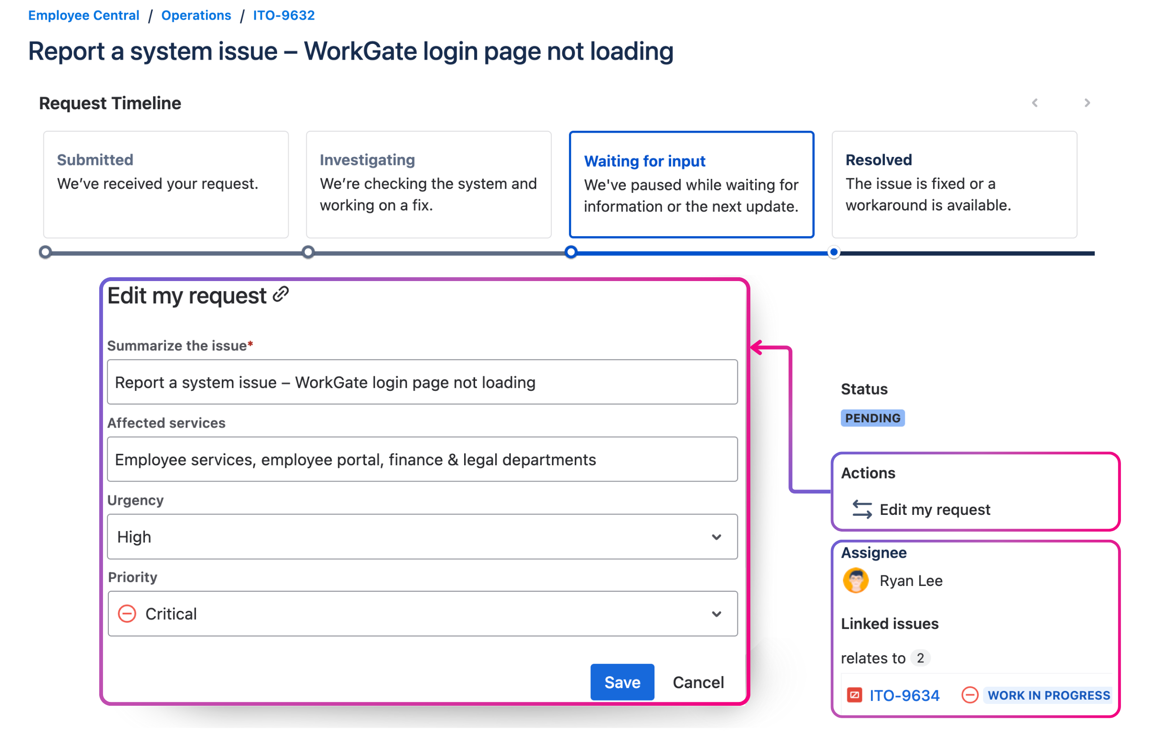The width and height of the screenshot is (1162, 732).
Task: Open Employee Central breadcrumb link
Action: 84,15
